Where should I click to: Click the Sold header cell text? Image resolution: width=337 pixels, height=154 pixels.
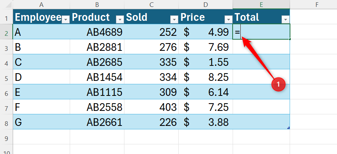click(x=136, y=17)
